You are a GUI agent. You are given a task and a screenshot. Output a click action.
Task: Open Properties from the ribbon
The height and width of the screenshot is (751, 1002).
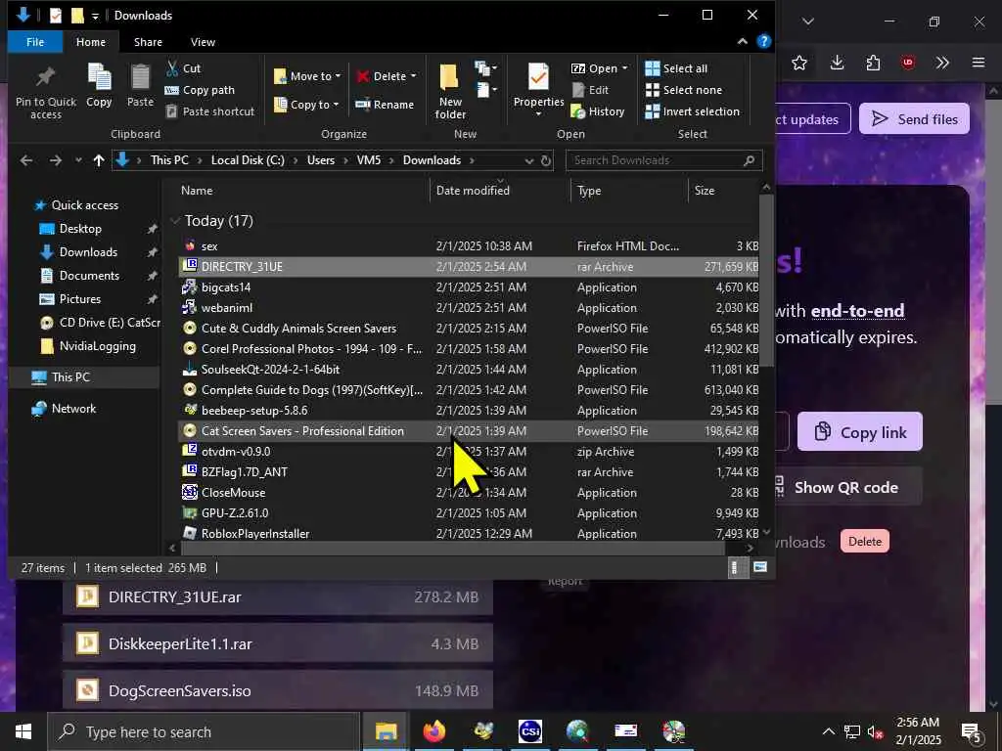[538, 89]
